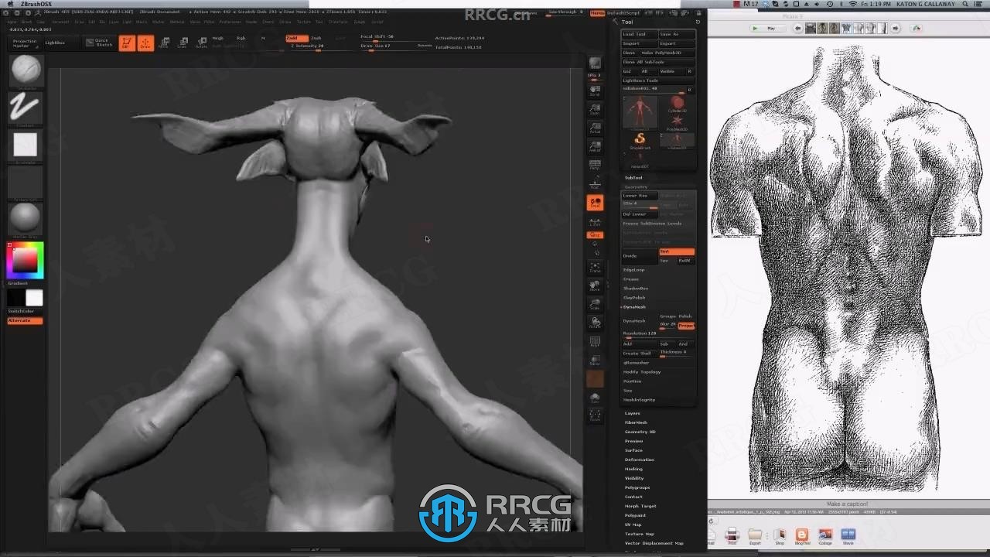This screenshot has height=557, width=990.
Task: Toggle the DynaMesh Project option
Action: click(686, 326)
